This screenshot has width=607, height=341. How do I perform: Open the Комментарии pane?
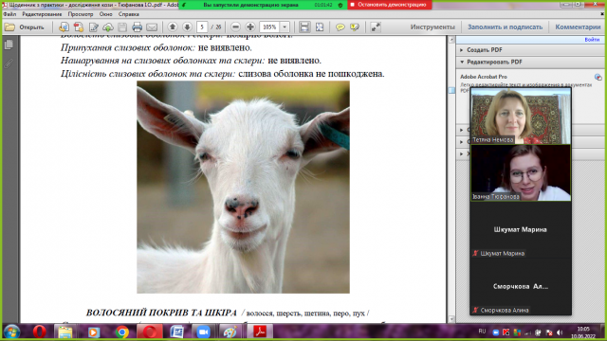coord(578,27)
